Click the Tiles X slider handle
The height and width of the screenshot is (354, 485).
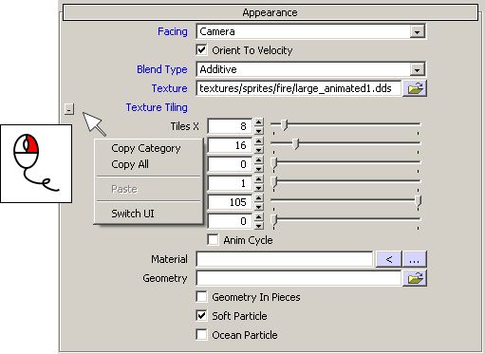coord(284,125)
